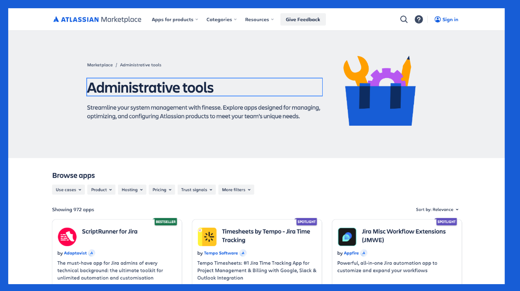Screen dimensions: 520x291
Task: Click the Atlassian Marketplace logo
Action: click(97, 19)
